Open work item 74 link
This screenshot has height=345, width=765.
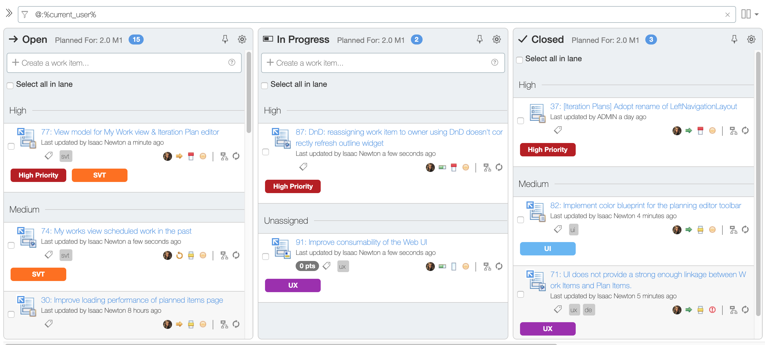[x=116, y=231]
